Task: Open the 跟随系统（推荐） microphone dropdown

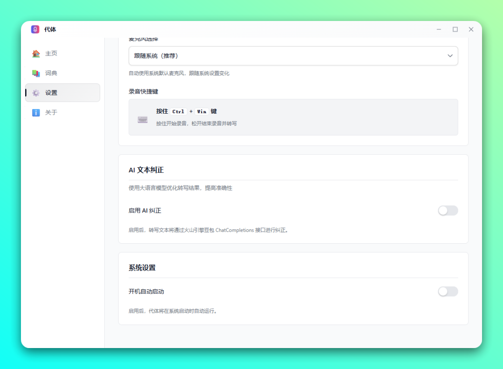Action: click(293, 56)
